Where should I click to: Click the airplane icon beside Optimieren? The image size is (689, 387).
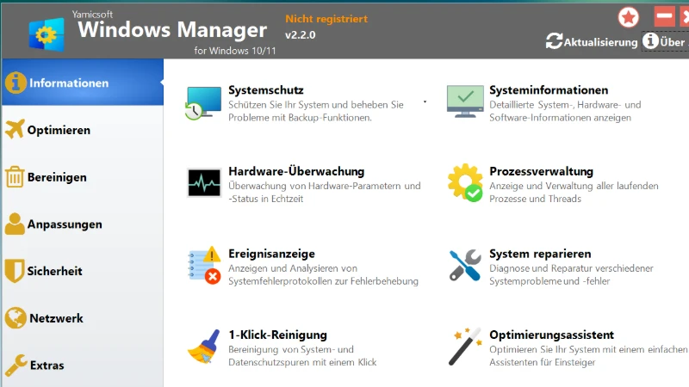coord(15,130)
